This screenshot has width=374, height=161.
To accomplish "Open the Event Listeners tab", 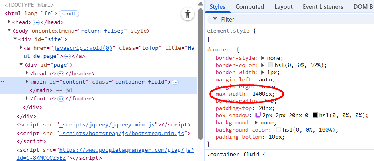I will (323, 7).
